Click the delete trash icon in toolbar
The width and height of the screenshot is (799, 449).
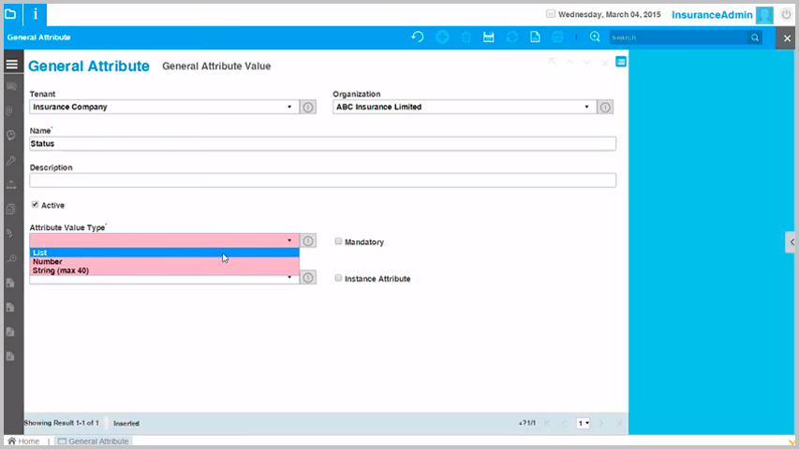(x=466, y=37)
